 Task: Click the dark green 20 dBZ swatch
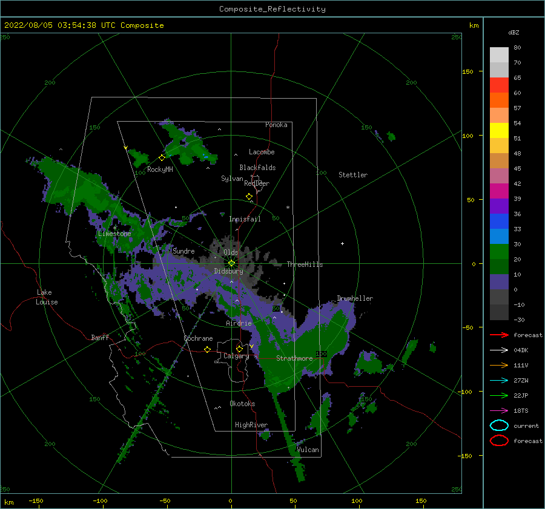click(x=499, y=266)
